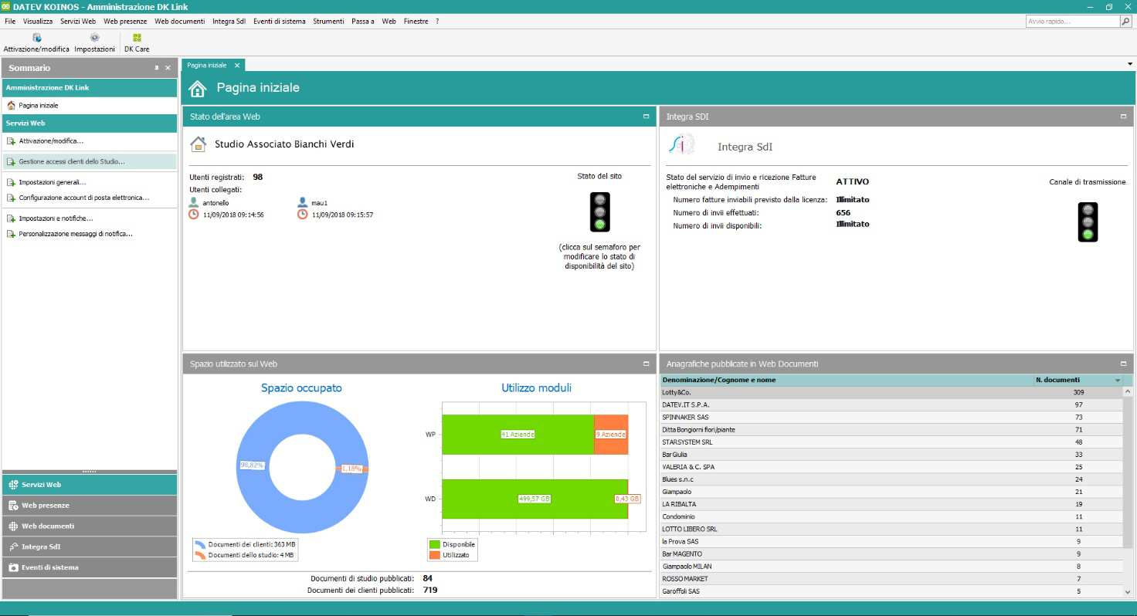Open the Attivazione/modifica... link in sidebar
The height and width of the screenshot is (616, 1137).
tap(51, 141)
